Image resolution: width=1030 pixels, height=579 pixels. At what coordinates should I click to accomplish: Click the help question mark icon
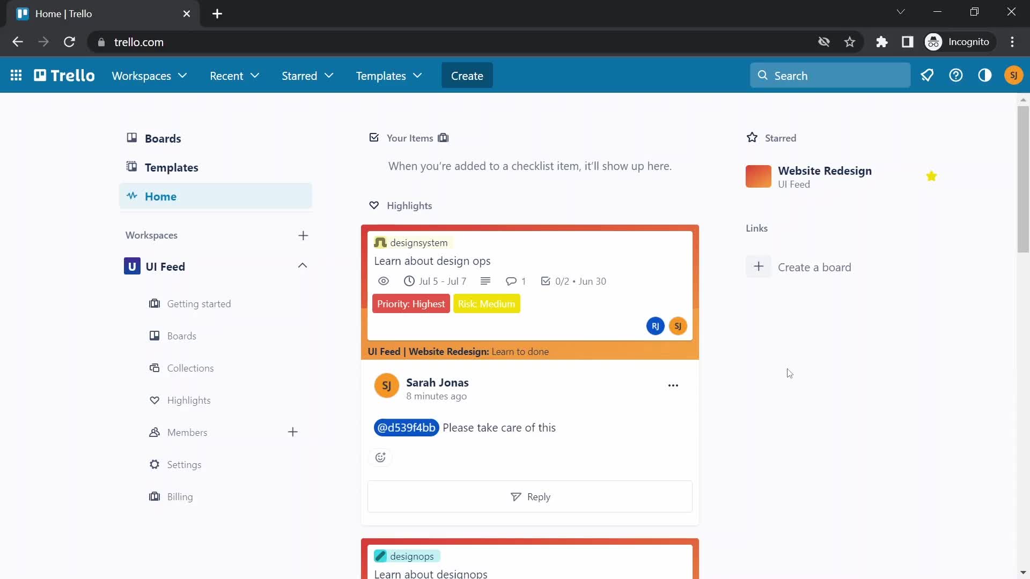(x=956, y=76)
